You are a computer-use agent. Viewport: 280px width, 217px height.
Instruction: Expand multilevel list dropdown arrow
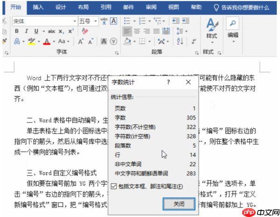coord(164,21)
